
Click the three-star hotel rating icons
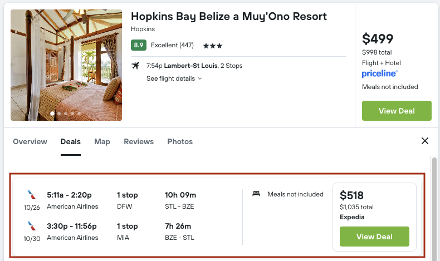tap(212, 46)
